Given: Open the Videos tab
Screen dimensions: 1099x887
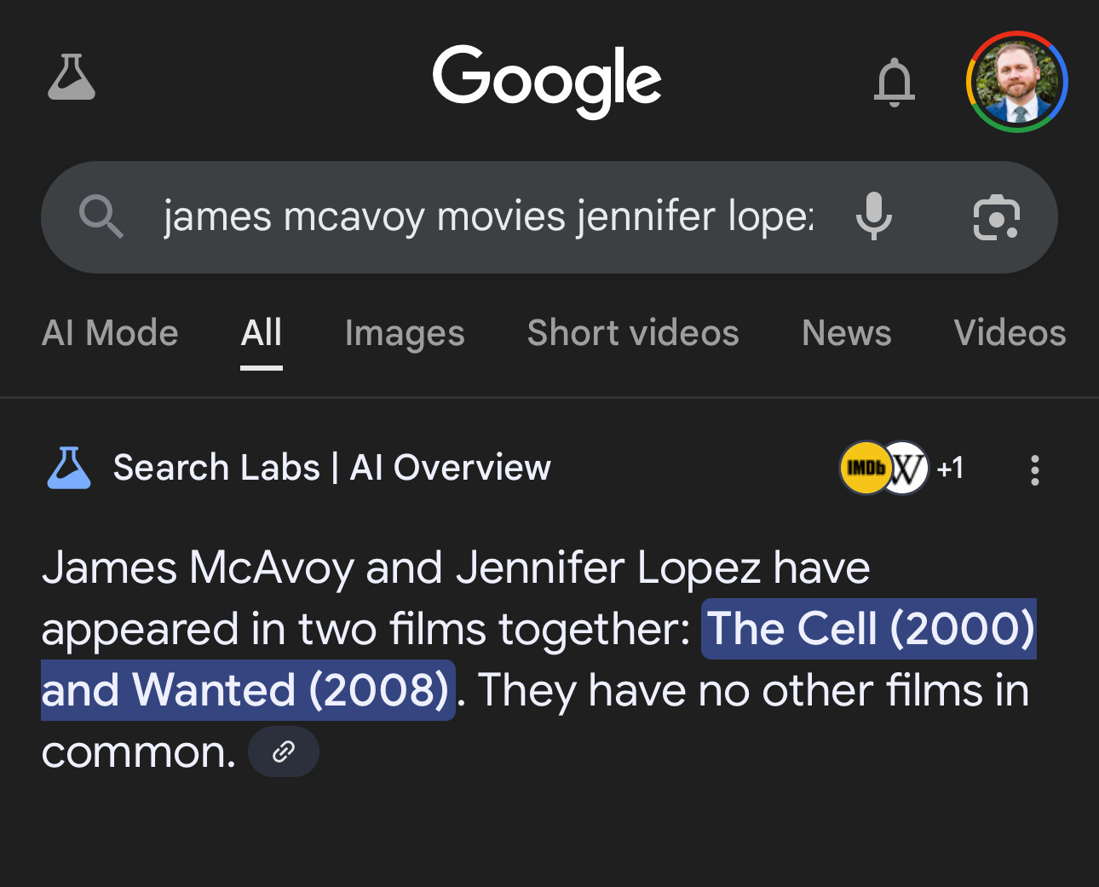Looking at the screenshot, I should (x=1010, y=333).
